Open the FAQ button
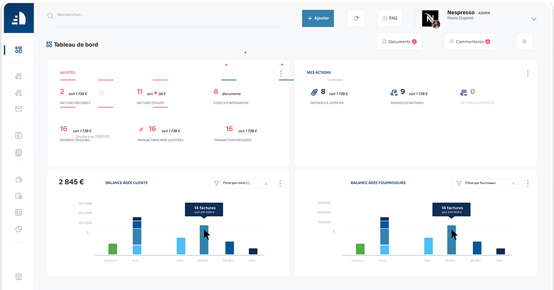This screenshot has height=290, width=554. point(390,18)
